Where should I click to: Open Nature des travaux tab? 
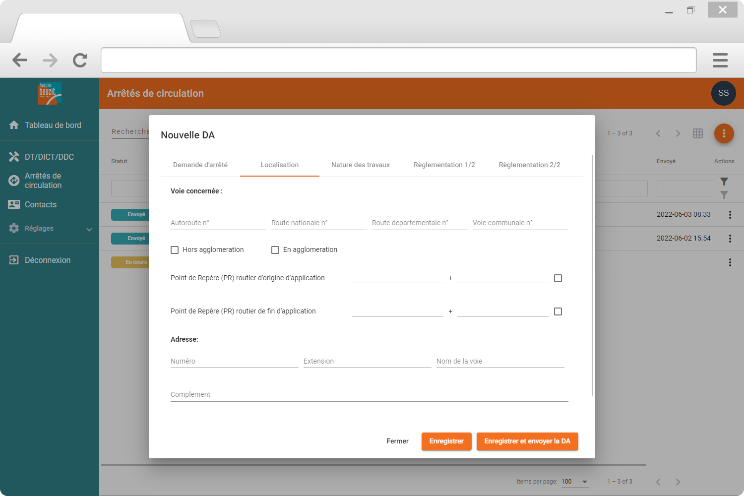(361, 165)
